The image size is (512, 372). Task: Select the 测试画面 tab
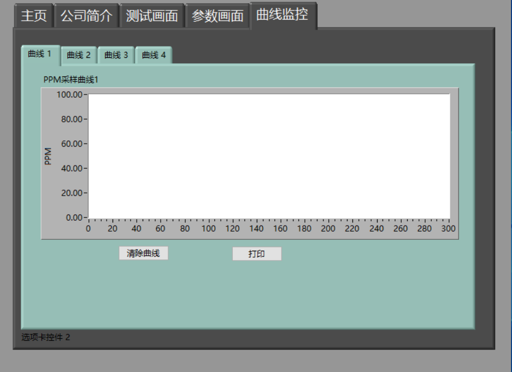coord(152,16)
